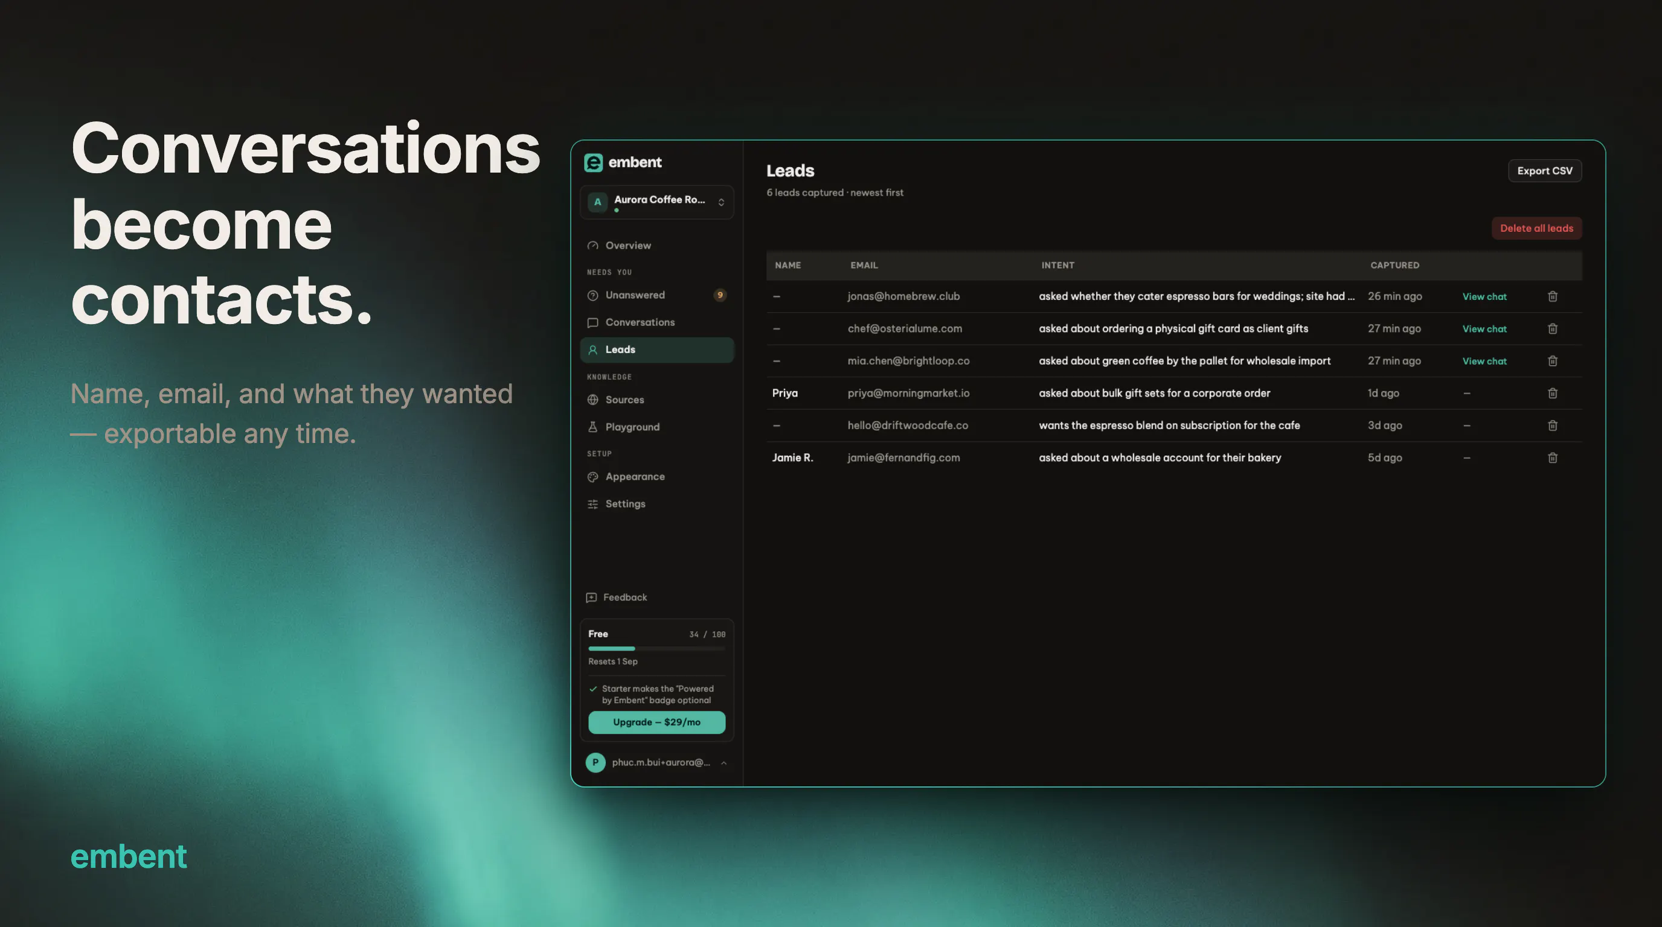Image resolution: width=1662 pixels, height=927 pixels.
Task: Open the Conversations section
Action: (x=657, y=322)
